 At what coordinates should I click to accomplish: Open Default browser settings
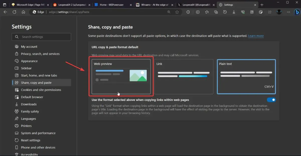[41, 97]
